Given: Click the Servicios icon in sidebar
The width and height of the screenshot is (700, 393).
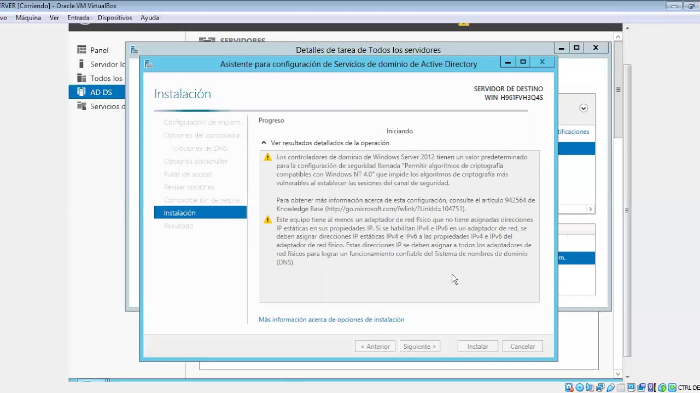Looking at the screenshot, I should coord(81,106).
